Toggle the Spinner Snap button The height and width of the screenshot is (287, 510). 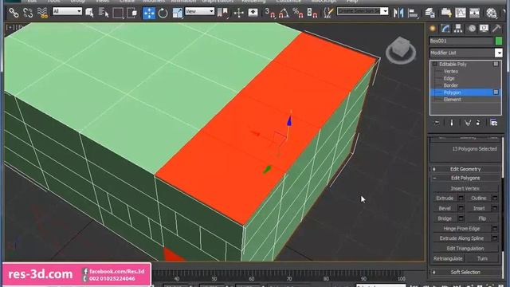(x=312, y=13)
